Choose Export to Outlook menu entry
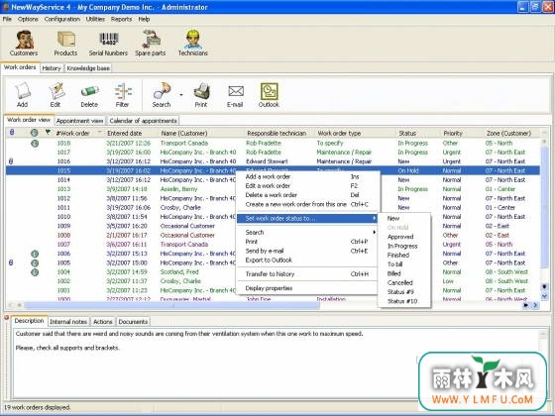The height and width of the screenshot is (416, 555). click(x=307, y=260)
